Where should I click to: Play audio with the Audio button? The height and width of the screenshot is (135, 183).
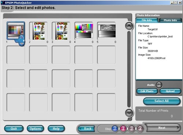tap(159, 85)
